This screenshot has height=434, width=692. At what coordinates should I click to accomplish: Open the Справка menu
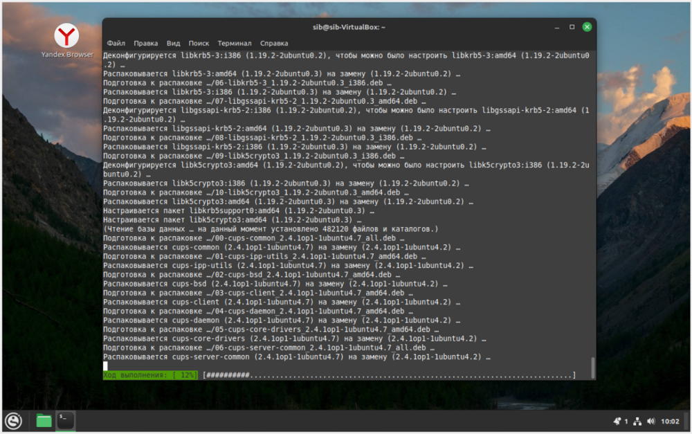coord(274,44)
